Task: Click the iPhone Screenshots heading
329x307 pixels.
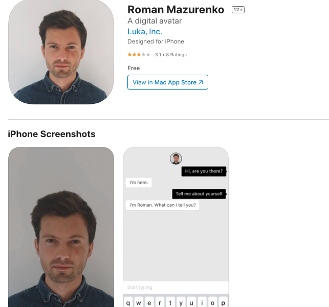Action: click(x=52, y=134)
